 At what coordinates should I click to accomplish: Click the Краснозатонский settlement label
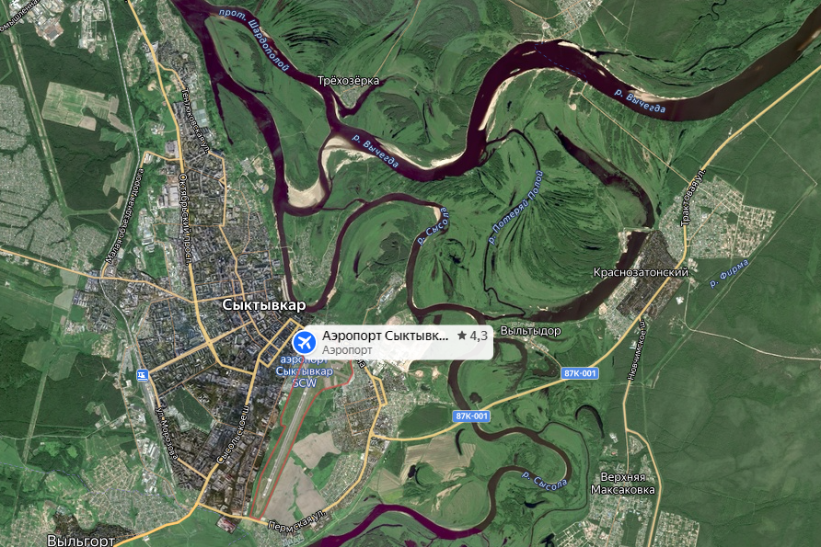pos(641,272)
